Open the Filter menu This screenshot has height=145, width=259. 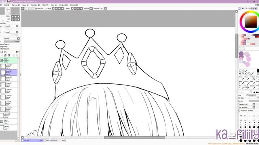tap(45, 5)
